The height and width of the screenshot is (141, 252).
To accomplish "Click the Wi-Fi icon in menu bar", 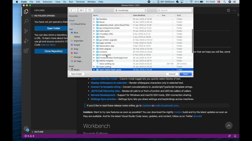I will tap(191, 2).
